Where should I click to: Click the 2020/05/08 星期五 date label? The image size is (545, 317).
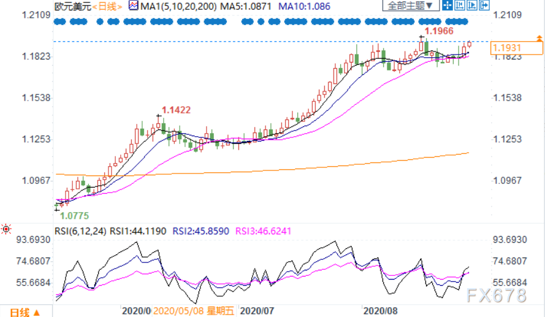pyautogui.click(x=194, y=311)
